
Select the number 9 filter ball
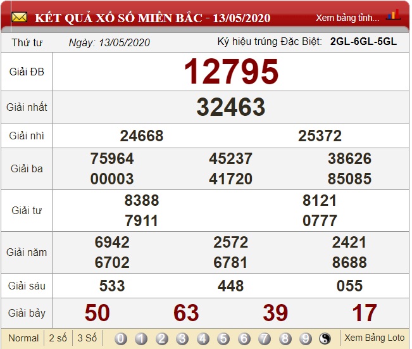click(x=306, y=339)
